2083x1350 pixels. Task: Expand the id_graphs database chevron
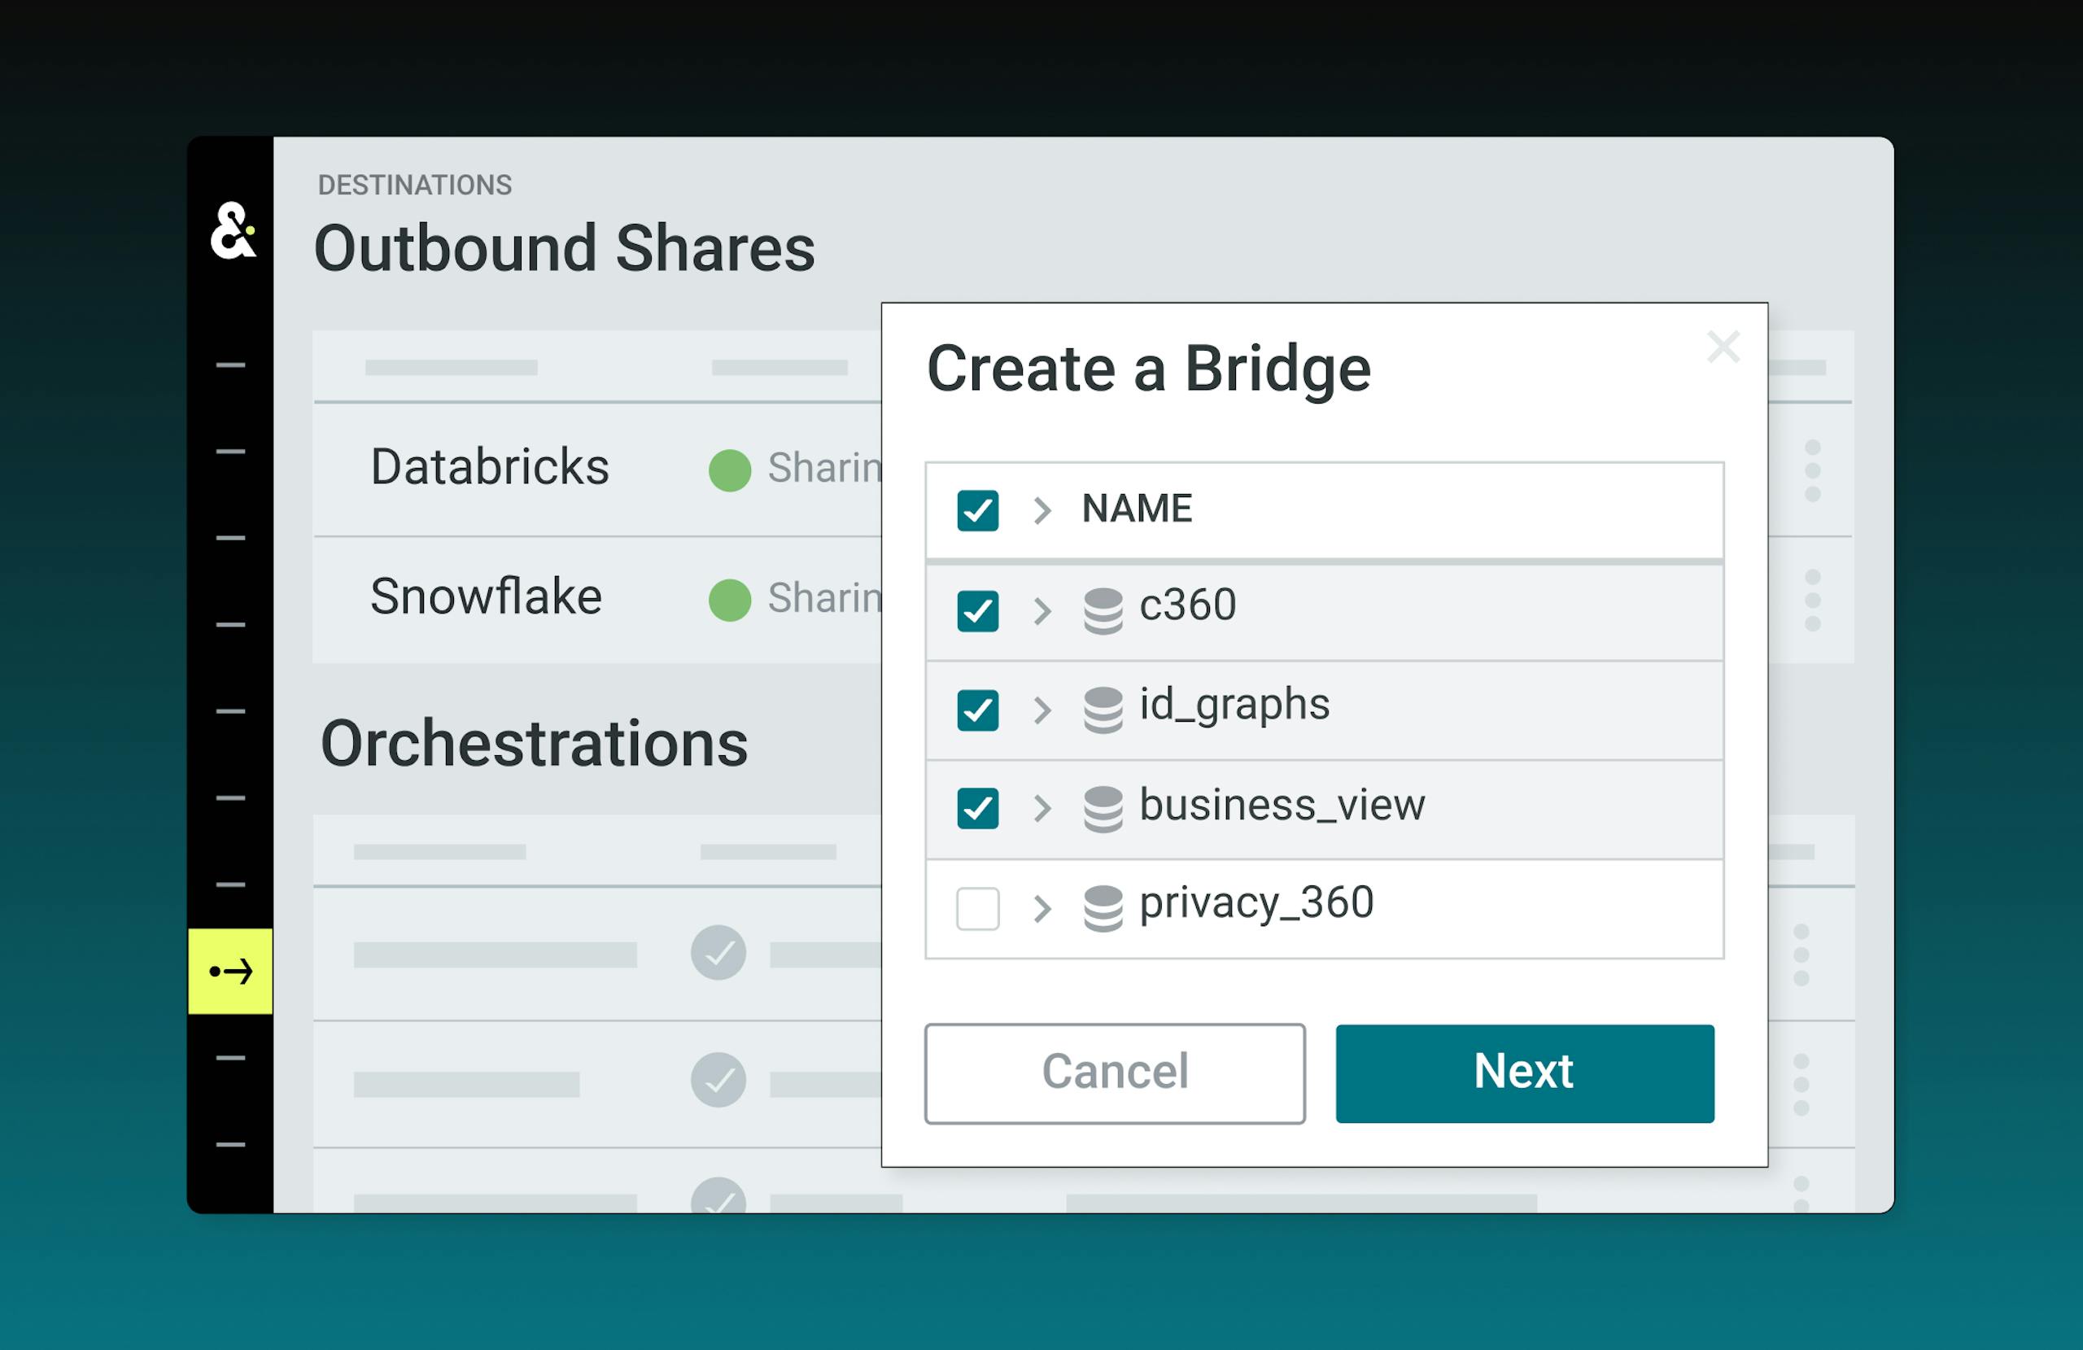[1041, 709]
